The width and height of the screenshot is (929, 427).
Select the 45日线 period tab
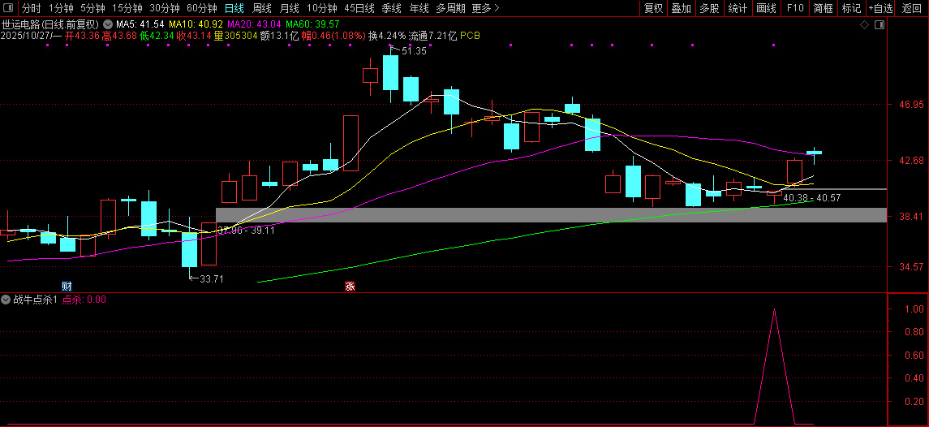coord(359,8)
